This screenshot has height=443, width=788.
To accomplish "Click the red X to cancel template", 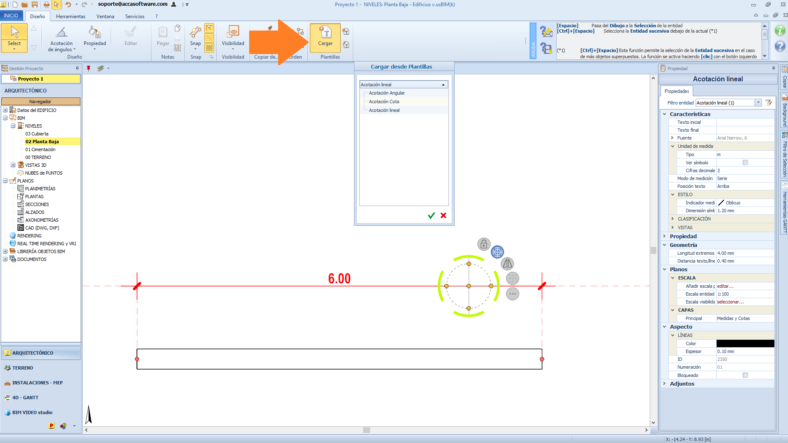I will pos(444,216).
